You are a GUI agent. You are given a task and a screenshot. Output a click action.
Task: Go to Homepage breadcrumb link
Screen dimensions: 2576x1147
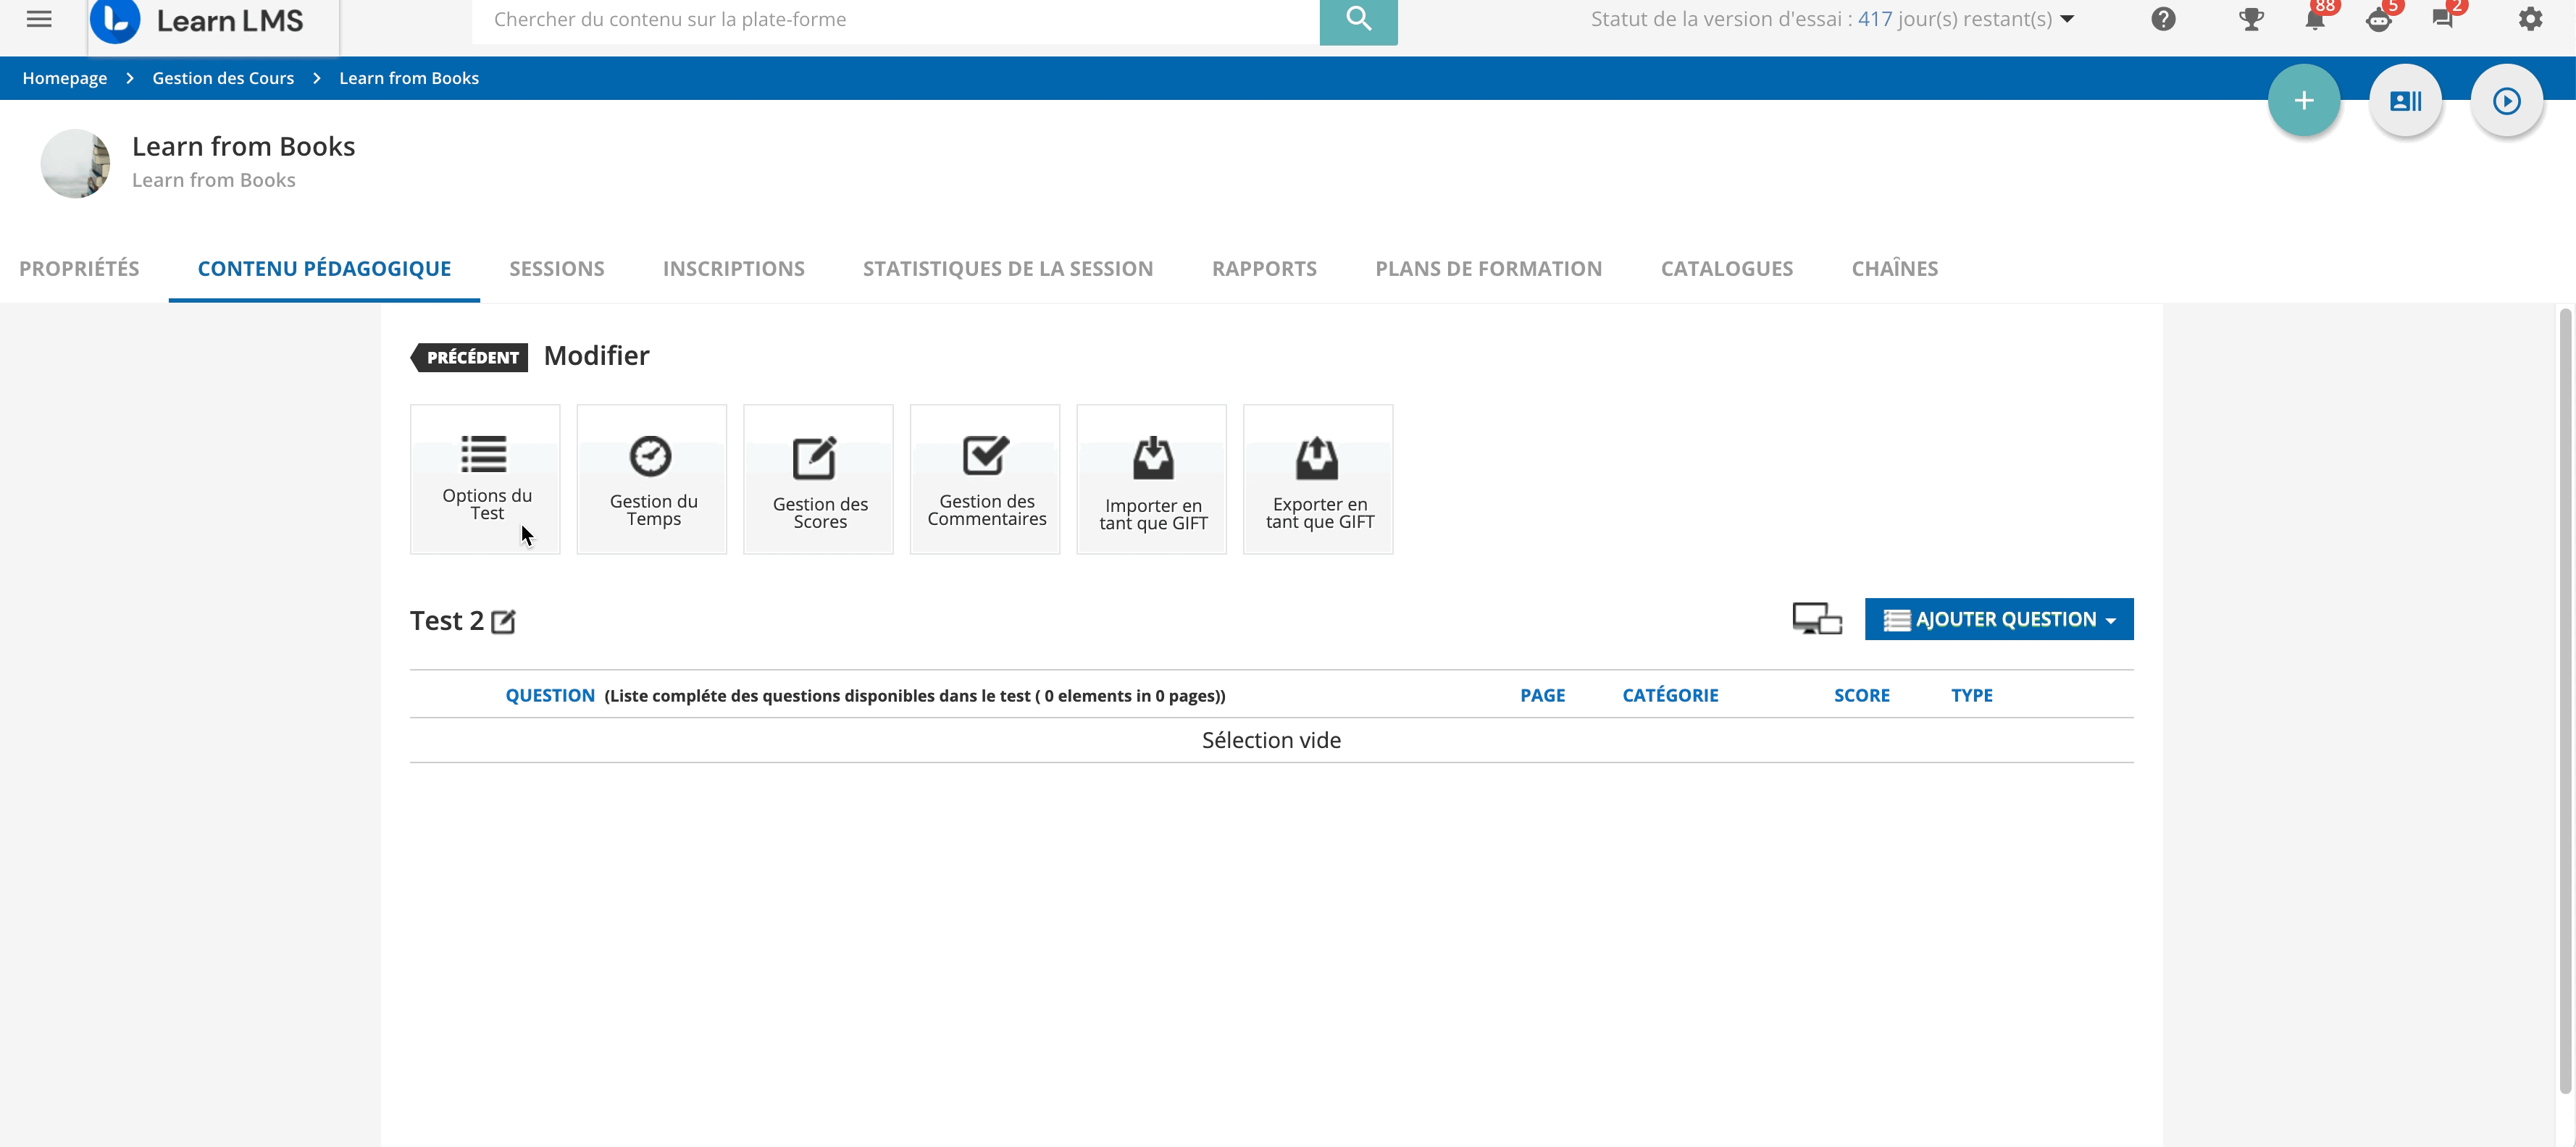click(65, 78)
